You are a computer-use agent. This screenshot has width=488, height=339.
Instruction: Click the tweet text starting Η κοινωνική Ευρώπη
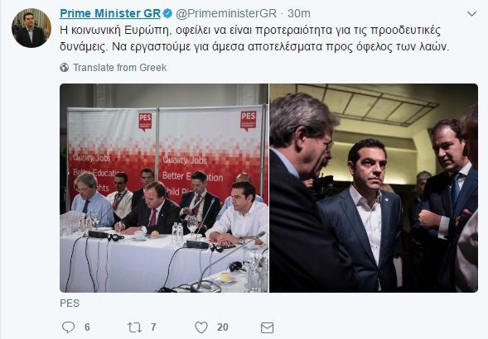coord(254,39)
